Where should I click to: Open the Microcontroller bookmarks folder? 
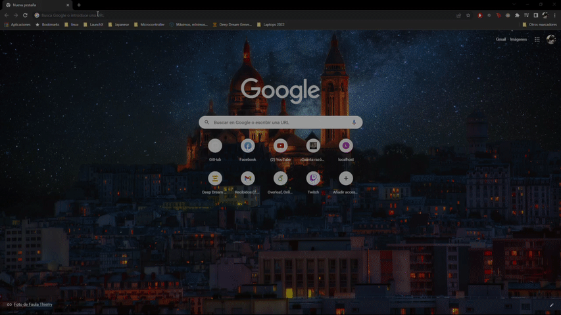coord(149,25)
